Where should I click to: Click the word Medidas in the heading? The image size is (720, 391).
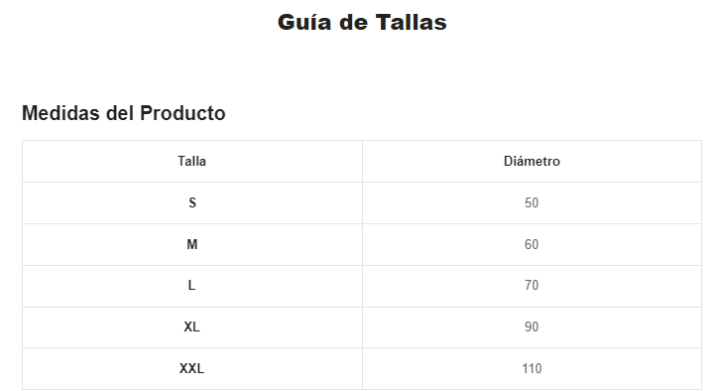point(61,113)
